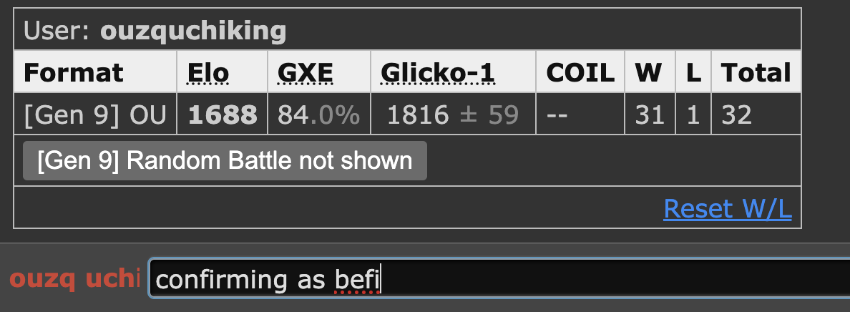Click the Format column header
The height and width of the screenshot is (312, 850).
click(73, 72)
